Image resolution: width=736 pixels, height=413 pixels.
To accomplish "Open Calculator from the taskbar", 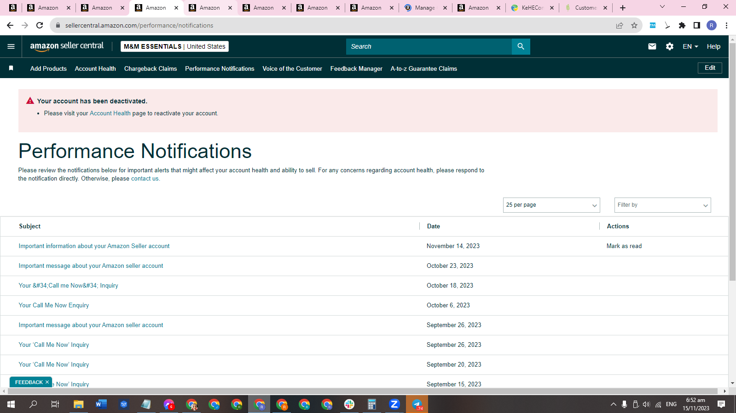I will [372, 404].
